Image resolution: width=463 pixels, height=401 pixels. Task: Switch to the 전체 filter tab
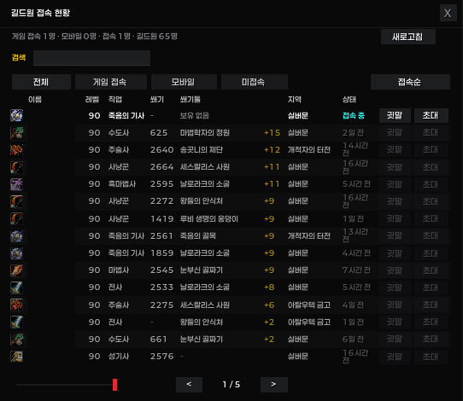(41, 82)
